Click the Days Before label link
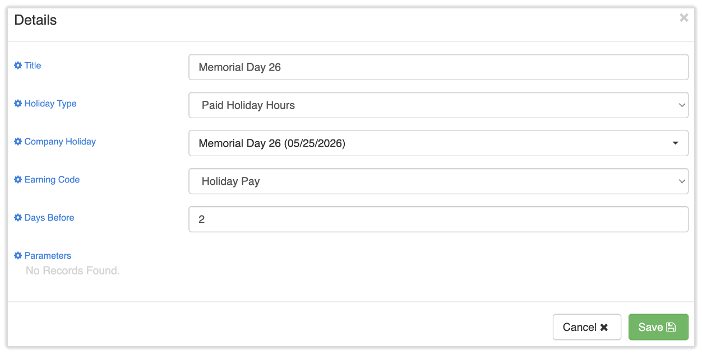 [x=49, y=218]
